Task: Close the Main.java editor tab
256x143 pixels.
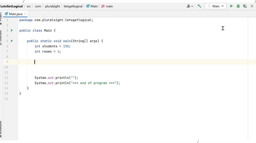Action: click(25, 14)
